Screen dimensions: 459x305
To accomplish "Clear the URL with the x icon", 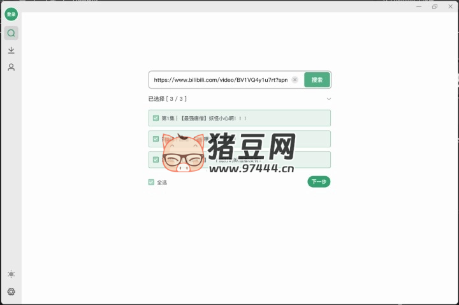I will [295, 80].
